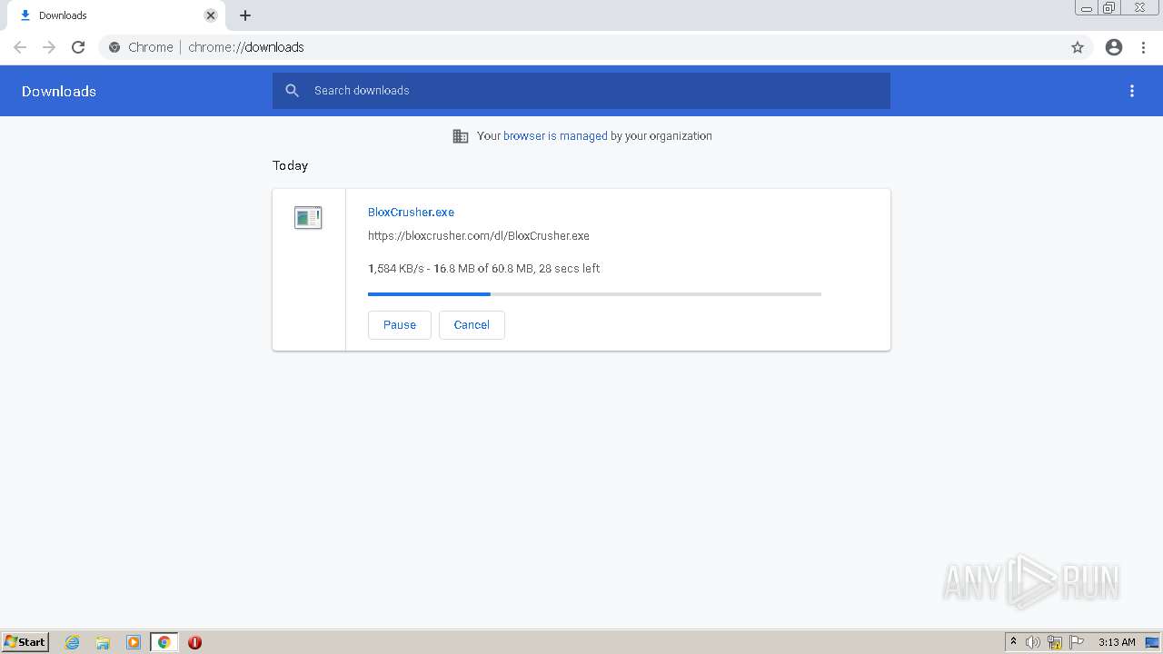Viewport: 1163px width, 654px height.
Task: Click the browser forward arrow
Action: [49, 47]
